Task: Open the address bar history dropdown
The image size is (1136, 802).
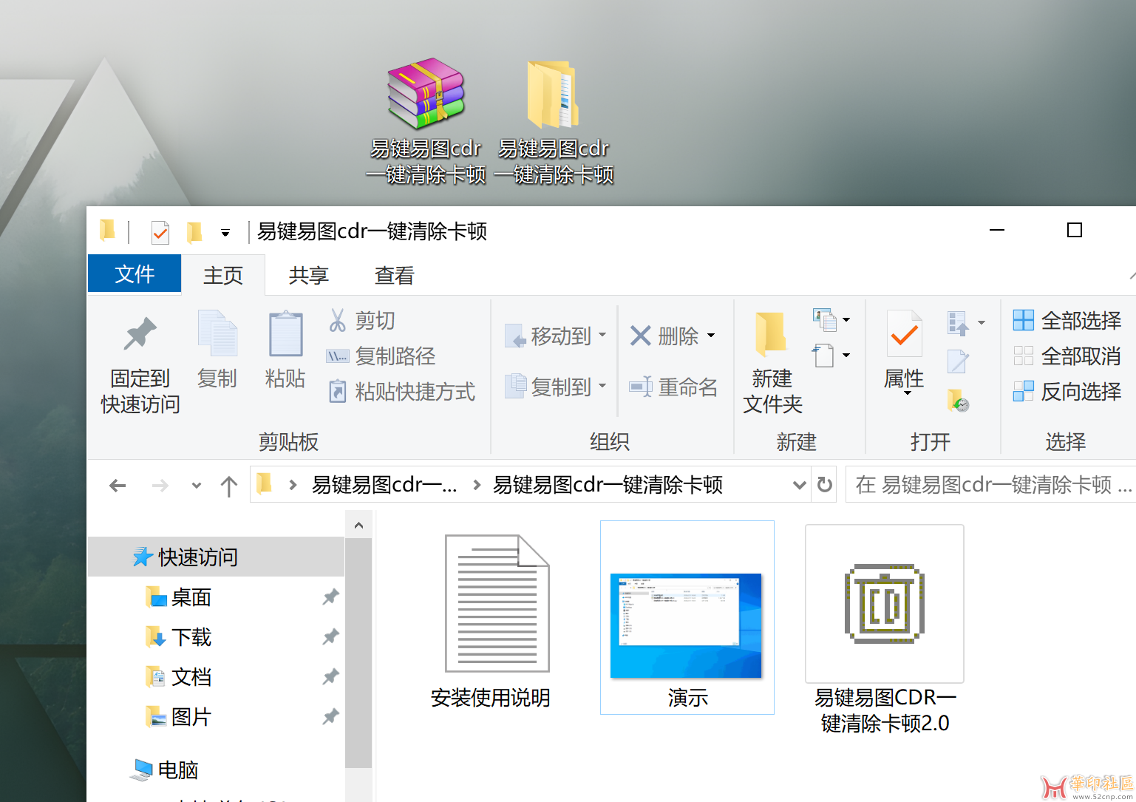Action: pos(798,485)
